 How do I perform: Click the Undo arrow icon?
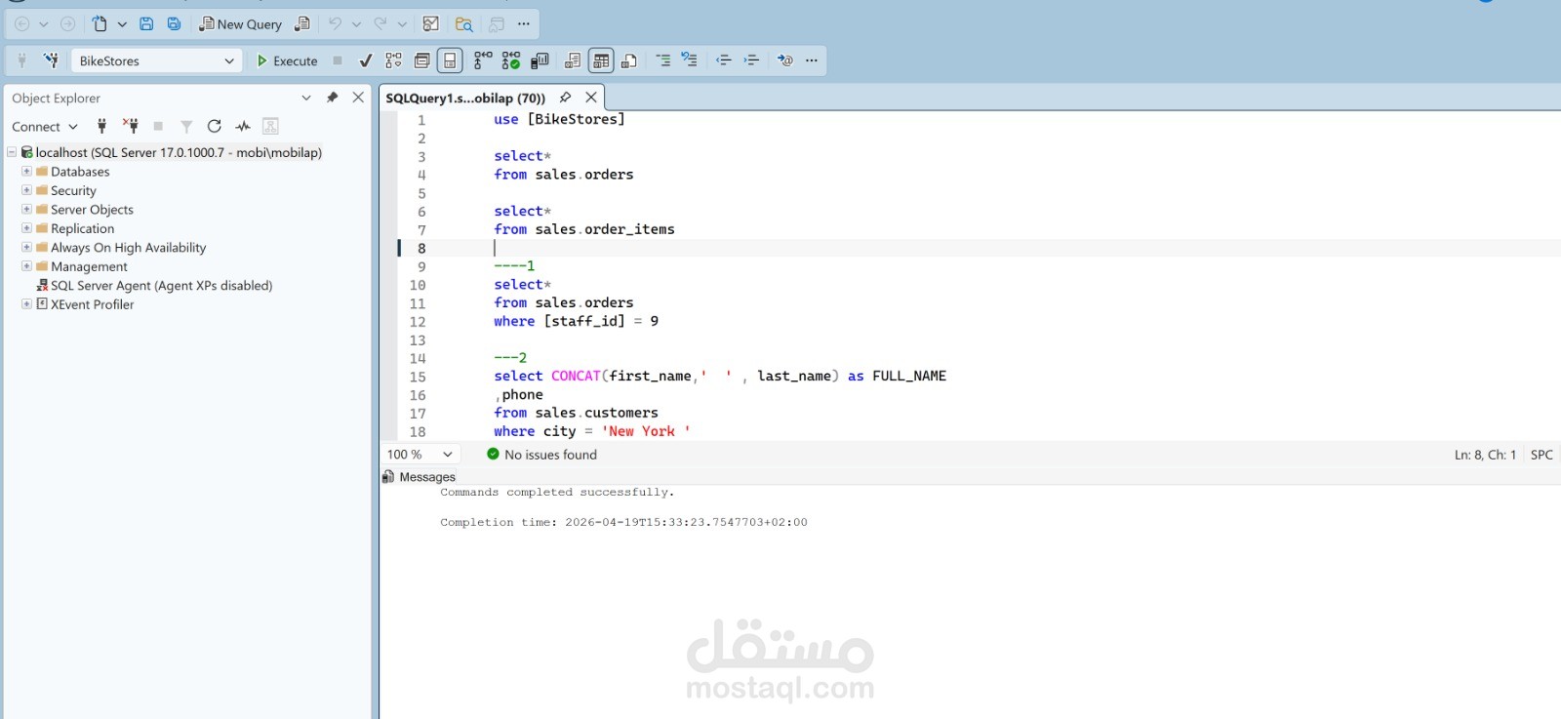coord(335,23)
